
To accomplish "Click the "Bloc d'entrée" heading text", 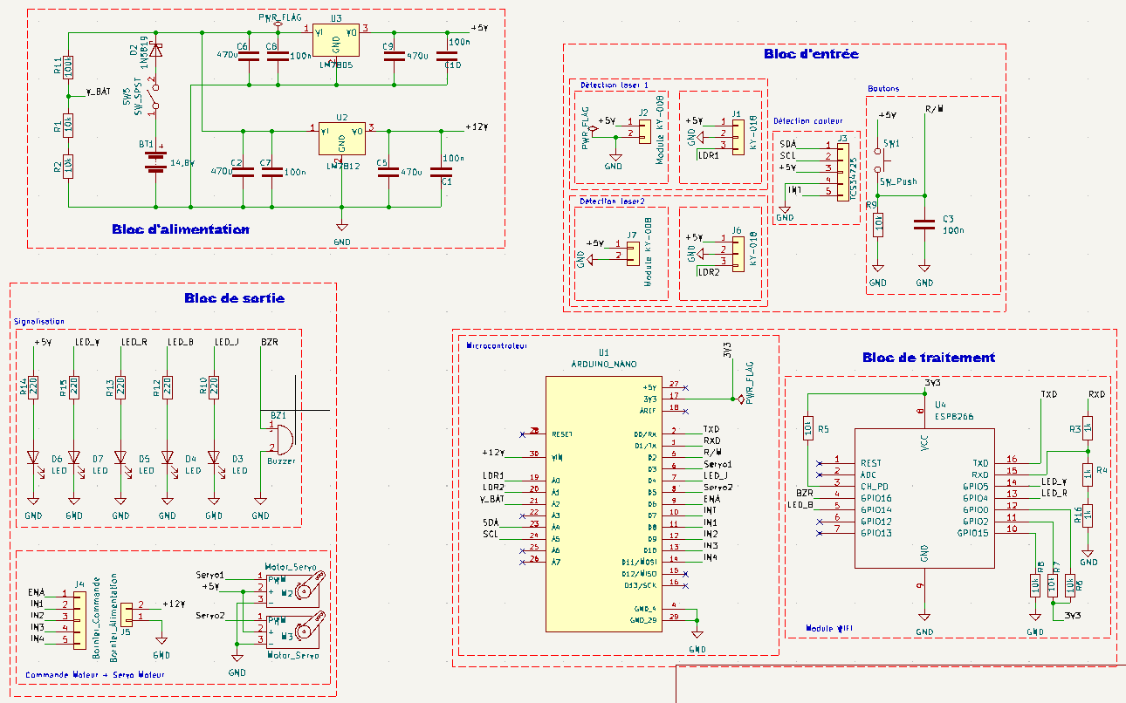I will tap(811, 54).
